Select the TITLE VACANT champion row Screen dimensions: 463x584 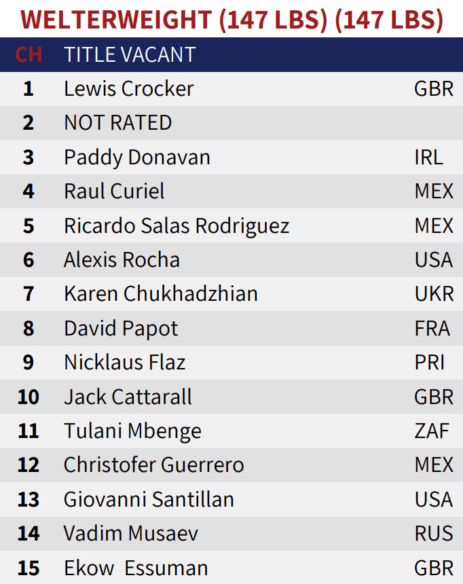pyautogui.click(x=130, y=54)
